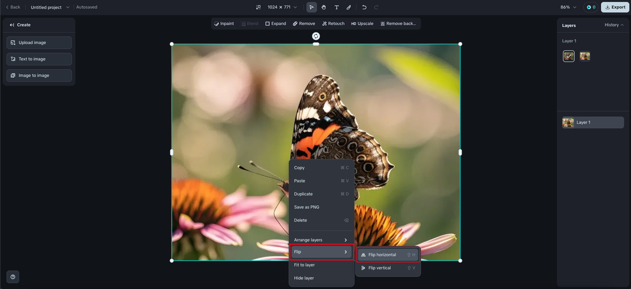
Task: Select the pointer/move tool
Action: click(312, 7)
